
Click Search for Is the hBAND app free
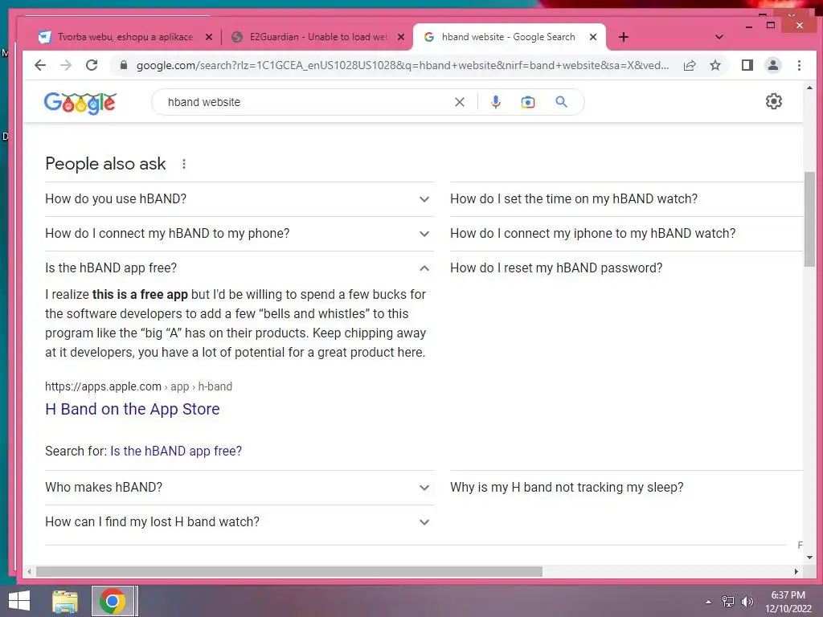click(176, 452)
